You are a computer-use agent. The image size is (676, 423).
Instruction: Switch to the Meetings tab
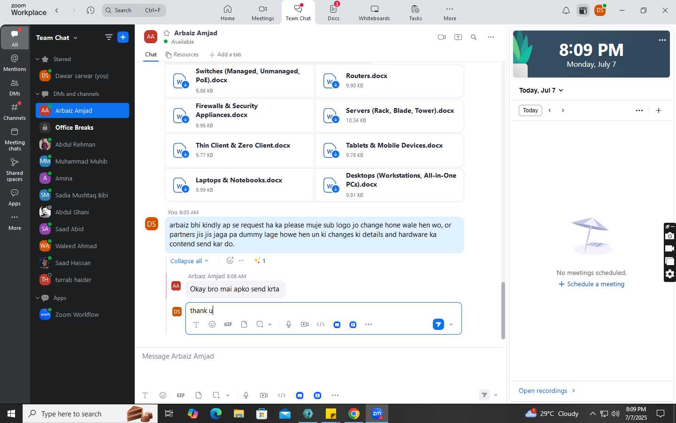263,13
